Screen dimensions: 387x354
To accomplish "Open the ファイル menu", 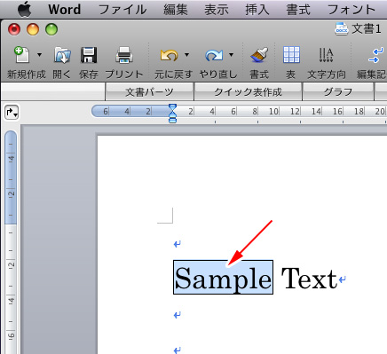I will (x=122, y=10).
